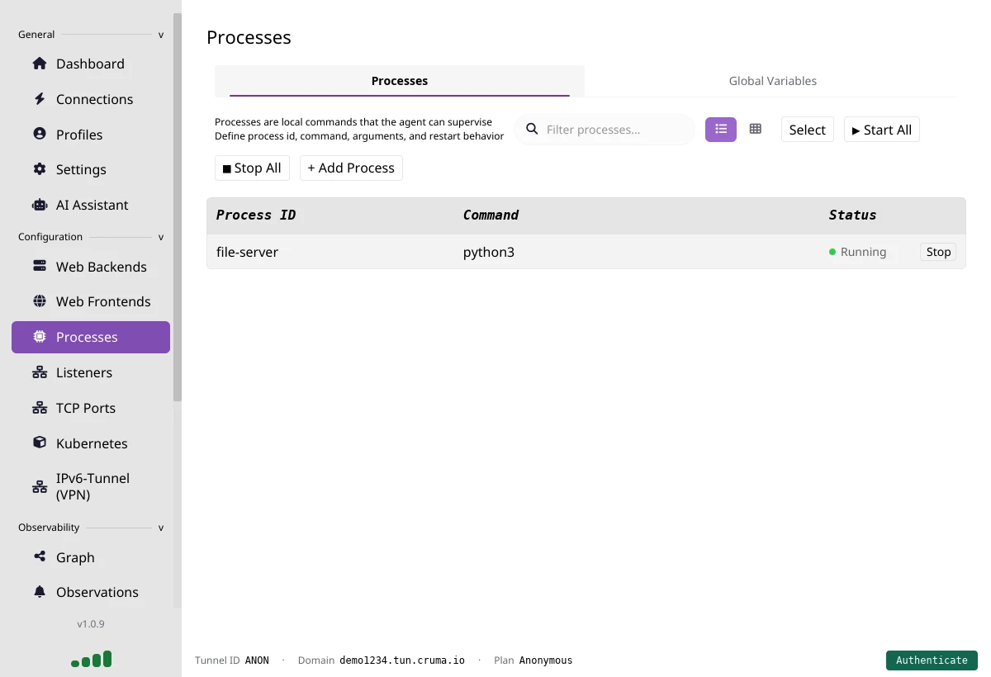This screenshot has height=677, width=991.
Task: Focus the Filter processes search field
Action: point(605,130)
